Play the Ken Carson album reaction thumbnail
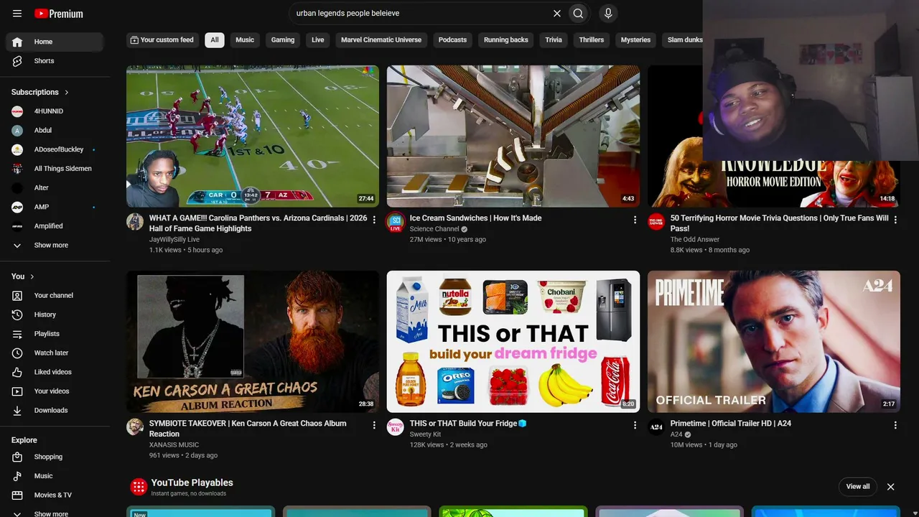 tap(253, 342)
